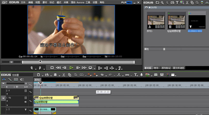
Task: Click the add title T icon in bin toolbar
Action: tap(177, 3)
